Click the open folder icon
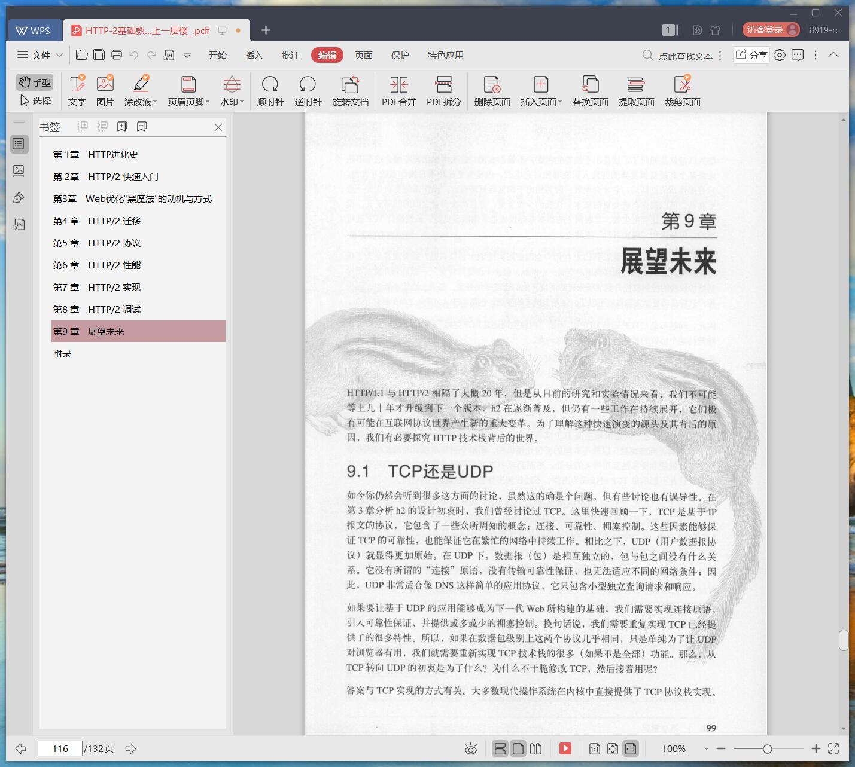The height and width of the screenshot is (767, 855). pyautogui.click(x=82, y=55)
